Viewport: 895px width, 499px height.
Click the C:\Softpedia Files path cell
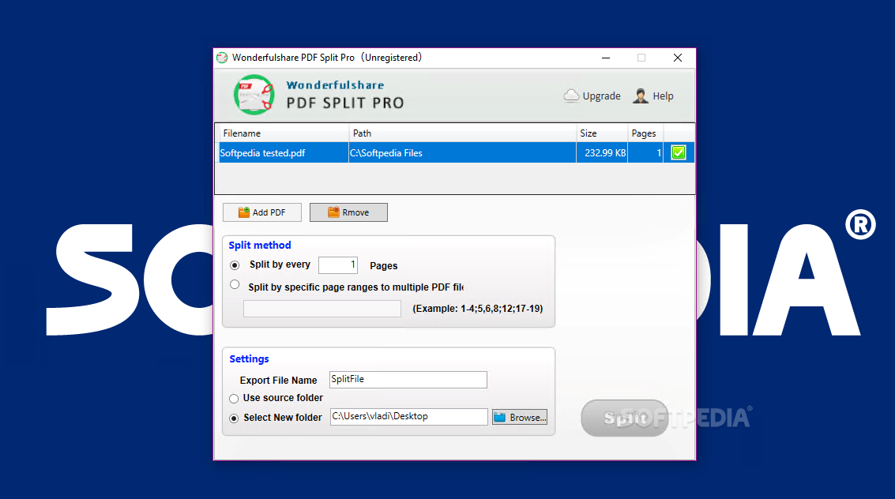pyautogui.click(x=462, y=153)
